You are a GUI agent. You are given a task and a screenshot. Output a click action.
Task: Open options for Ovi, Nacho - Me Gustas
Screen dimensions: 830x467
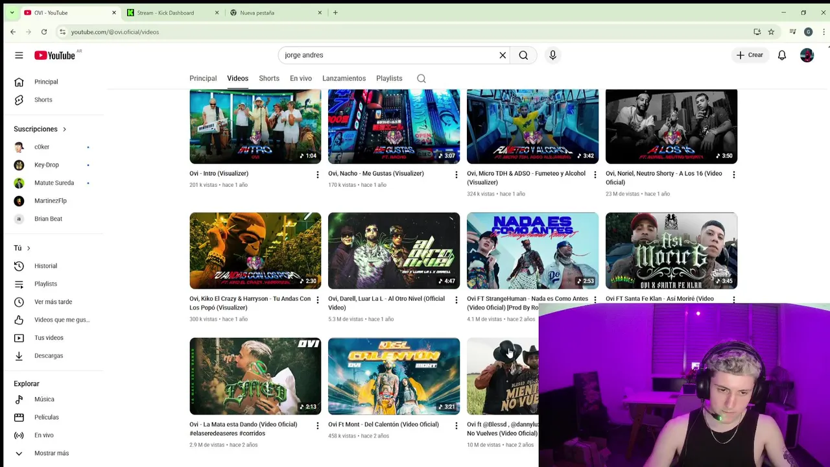456,174
